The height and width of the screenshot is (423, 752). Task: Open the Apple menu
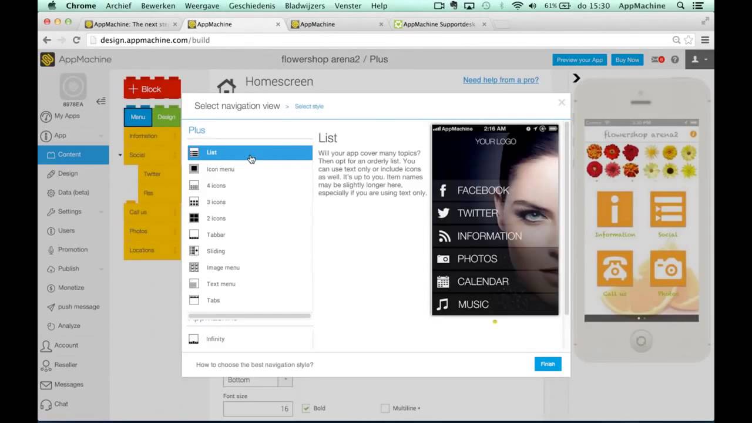click(52, 6)
